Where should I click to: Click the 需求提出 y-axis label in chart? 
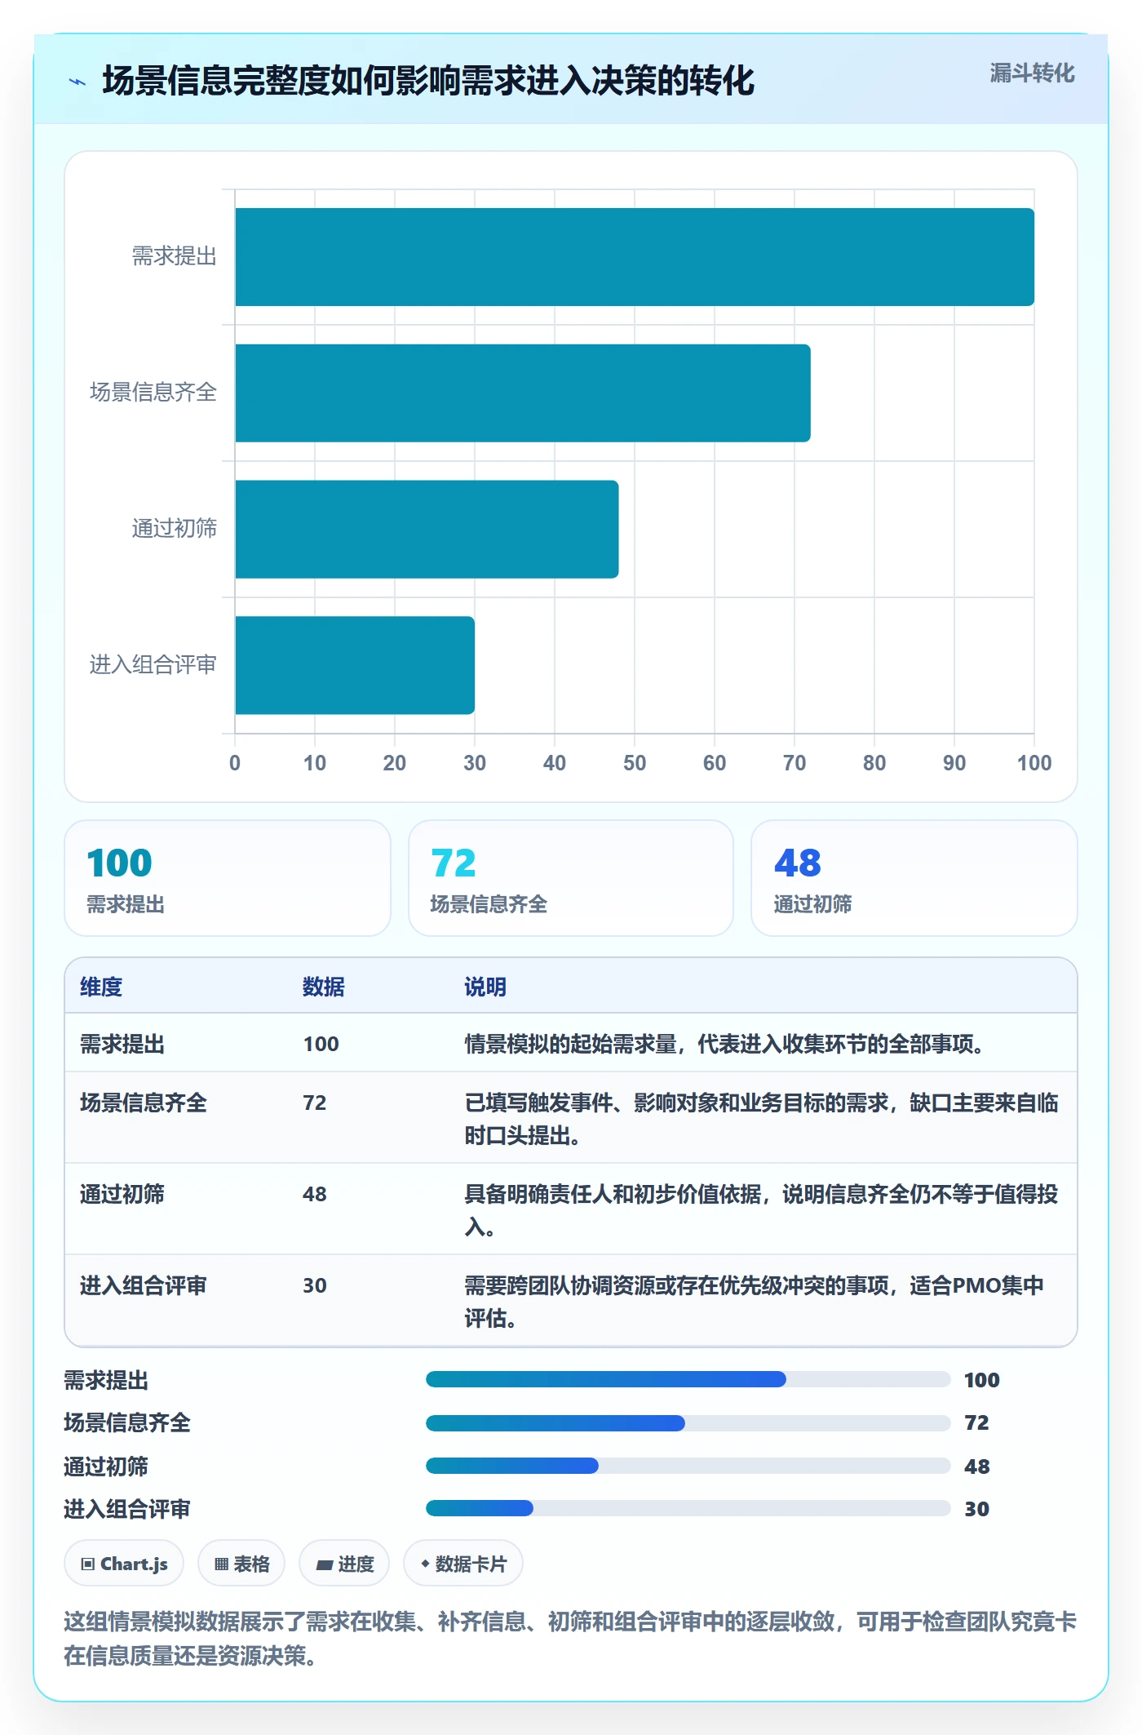(x=175, y=256)
